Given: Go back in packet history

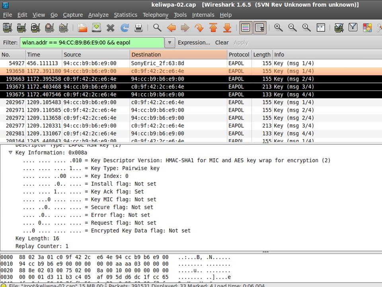Looking at the screenshot, I should (x=171, y=28).
